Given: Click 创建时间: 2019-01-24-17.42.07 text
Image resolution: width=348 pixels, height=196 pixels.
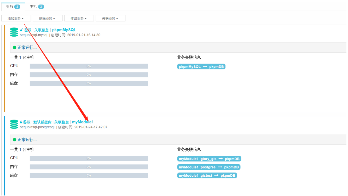Looking at the screenshot, I should tap(83, 127).
